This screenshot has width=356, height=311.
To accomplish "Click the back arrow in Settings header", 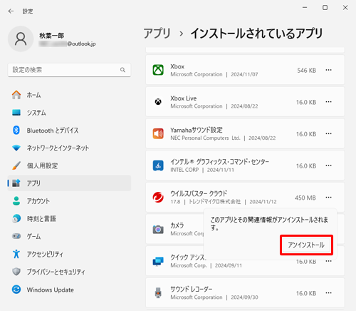I will (11, 11).
